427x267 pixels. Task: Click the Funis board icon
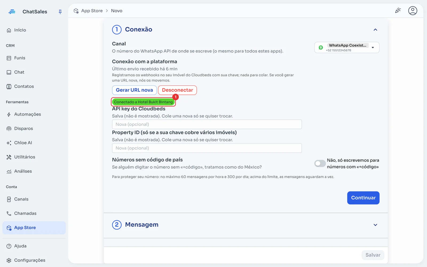pos(9,58)
